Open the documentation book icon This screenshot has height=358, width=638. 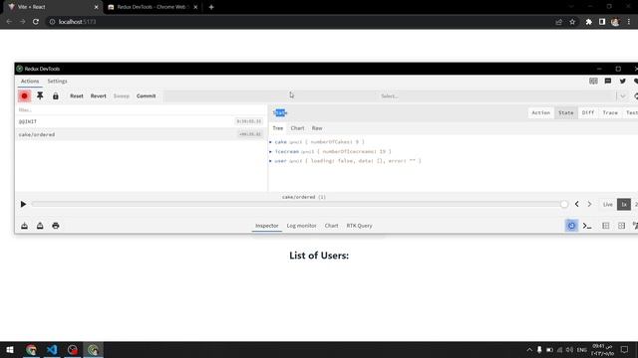tap(593, 82)
